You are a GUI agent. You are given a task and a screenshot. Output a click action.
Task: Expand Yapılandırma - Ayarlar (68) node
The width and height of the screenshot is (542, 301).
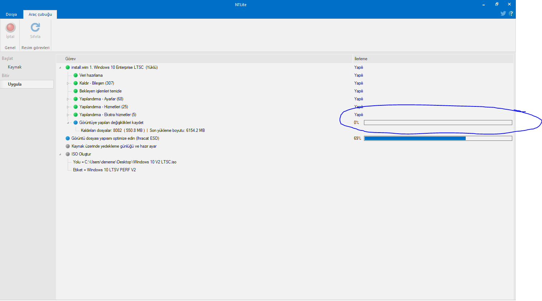pos(68,99)
